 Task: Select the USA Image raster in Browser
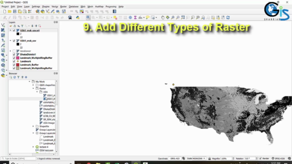tap(47, 123)
